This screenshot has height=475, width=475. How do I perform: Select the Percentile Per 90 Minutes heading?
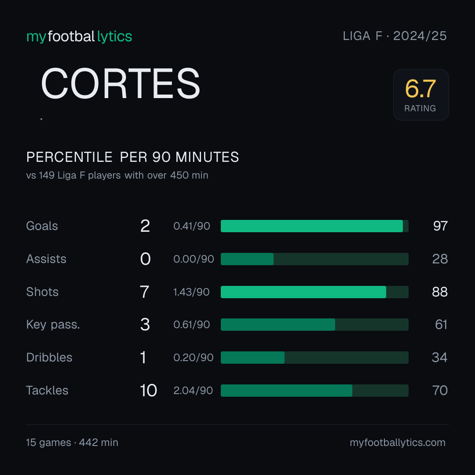click(x=133, y=157)
